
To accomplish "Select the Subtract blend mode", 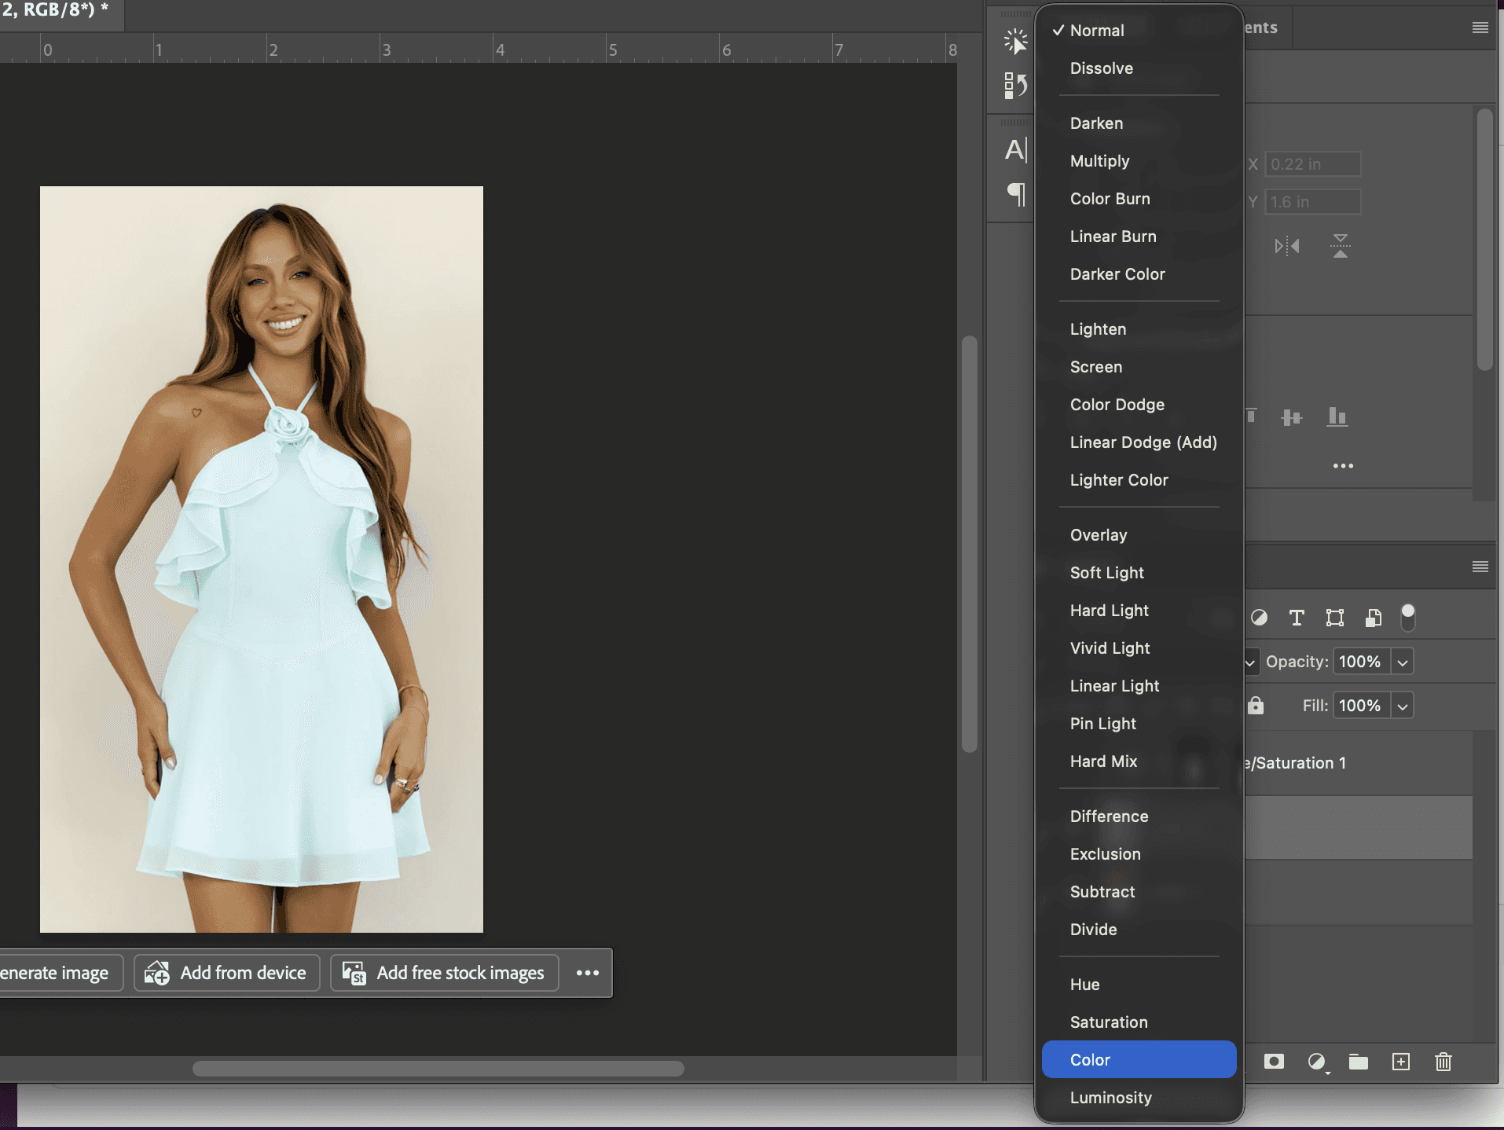I will [1139, 891].
